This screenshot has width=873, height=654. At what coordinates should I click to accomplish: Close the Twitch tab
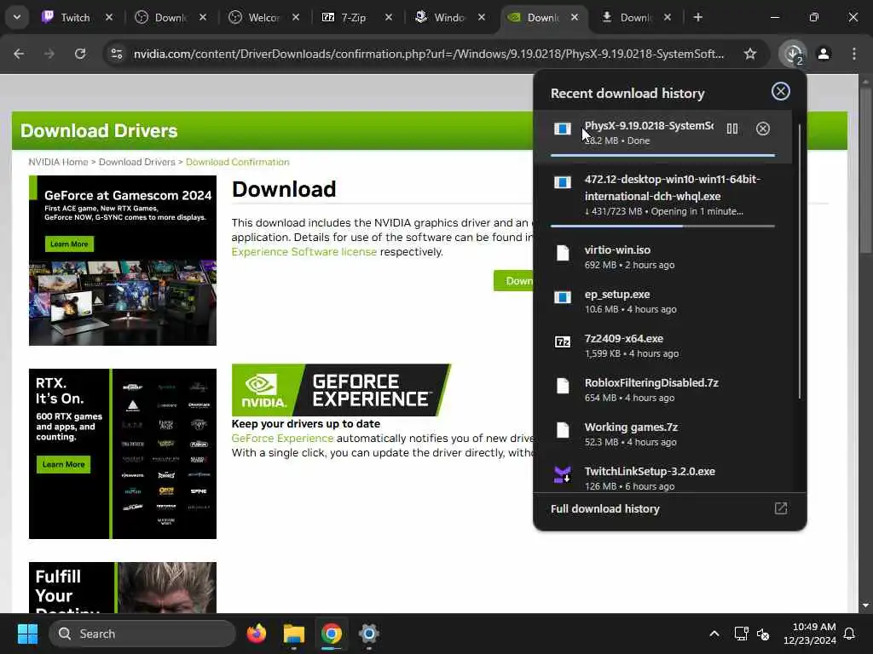click(x=109, y=17)
